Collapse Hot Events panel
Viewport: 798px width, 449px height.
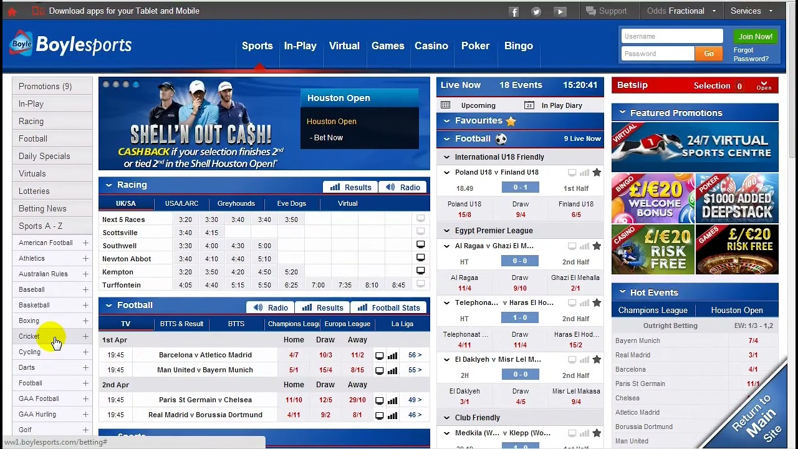tap(622, 292)
